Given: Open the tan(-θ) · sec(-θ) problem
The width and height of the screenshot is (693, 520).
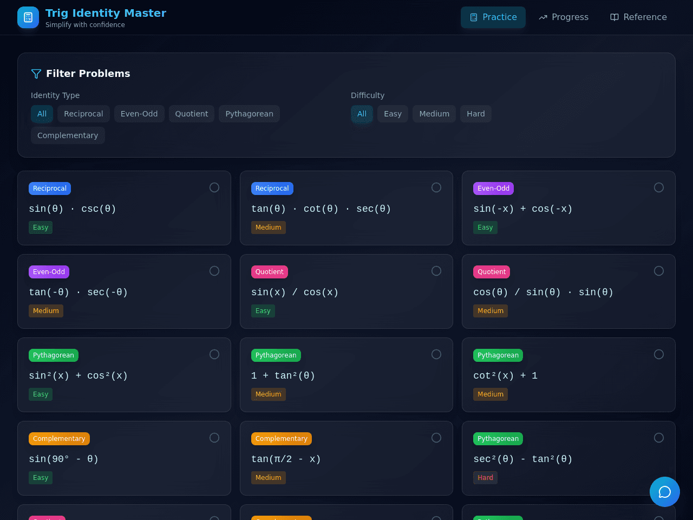Looking at the screenshot, I should pyautogui.click(x=124, y=291).
